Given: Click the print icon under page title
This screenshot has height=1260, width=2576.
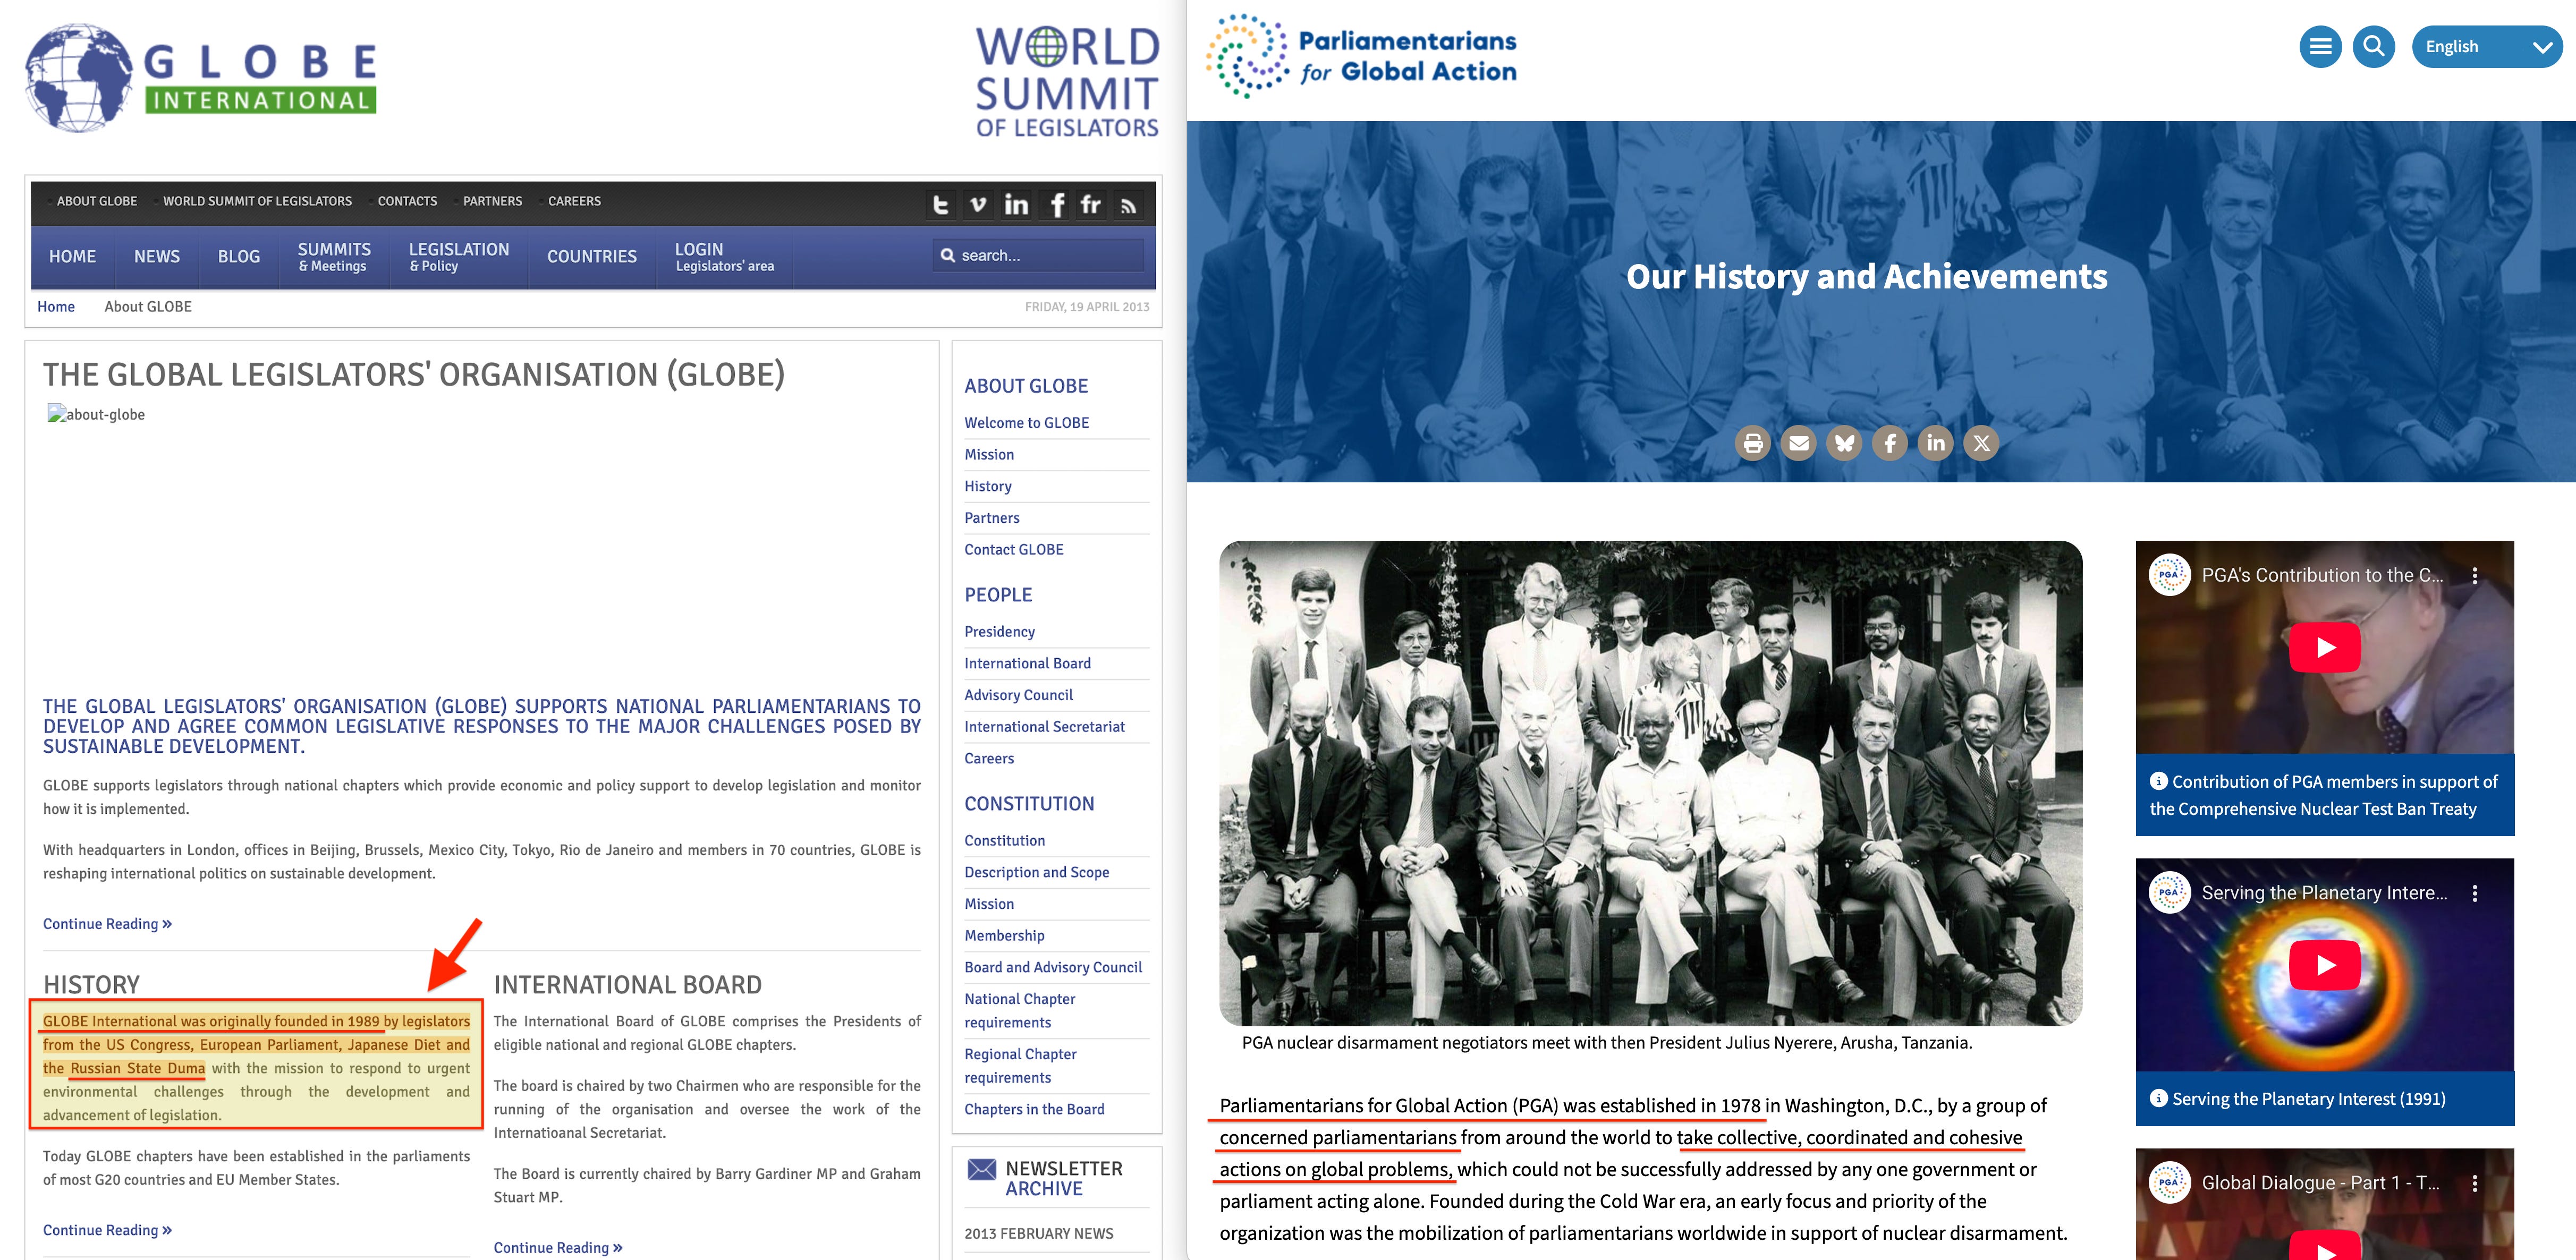Looking at the screenshot, I should coord(1752,443).
